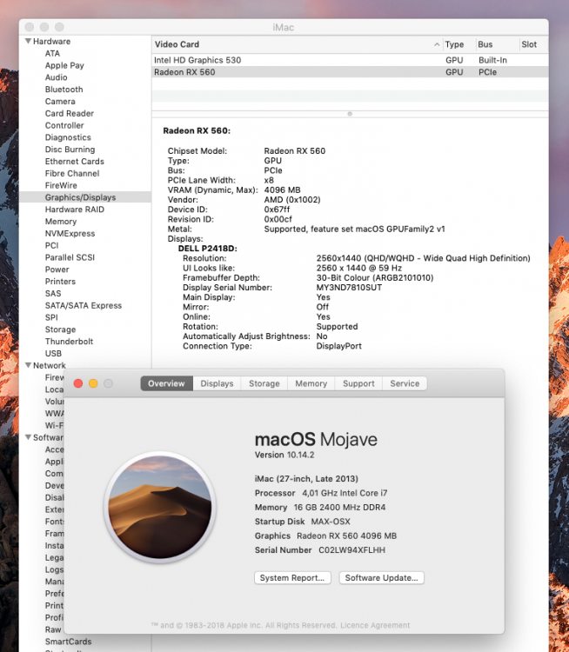Click the Connection Type value DisplayPort
The image size is (569, 652).
[338, 346]
